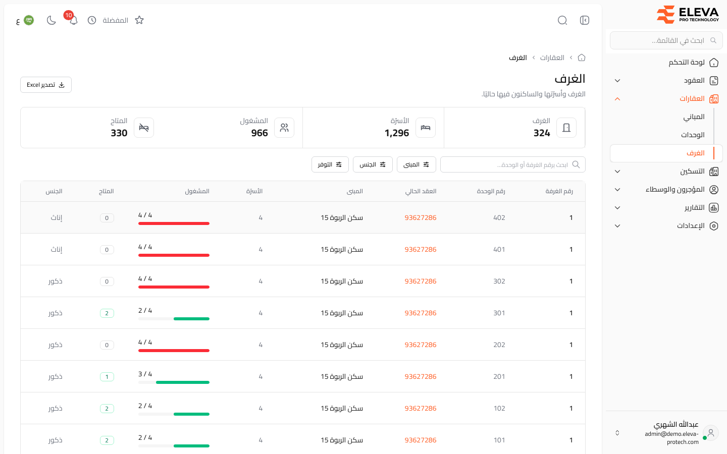Open the الجنس filter dropdown
Viewport: 727px width, 454px height.
point(373,164)
